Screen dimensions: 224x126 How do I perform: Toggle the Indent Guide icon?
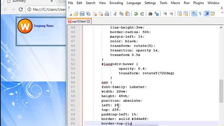click(207, 14)
